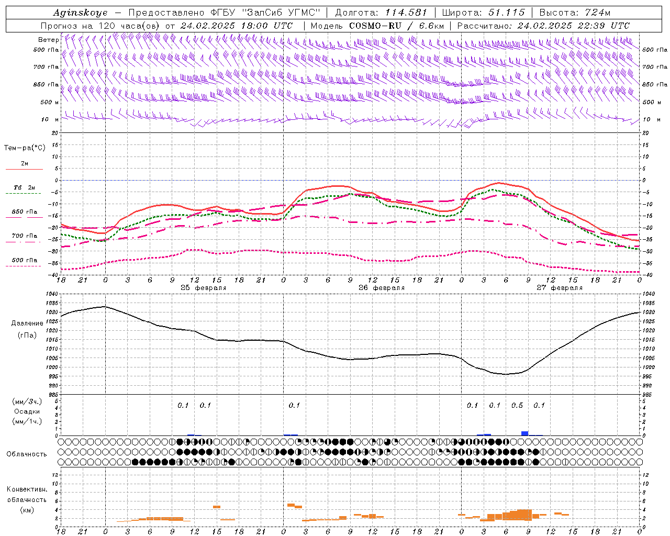
Task: Click the "(мм/3ч.)" precipitation unit label
Action: pyautogui.click(x=27, y=402)
